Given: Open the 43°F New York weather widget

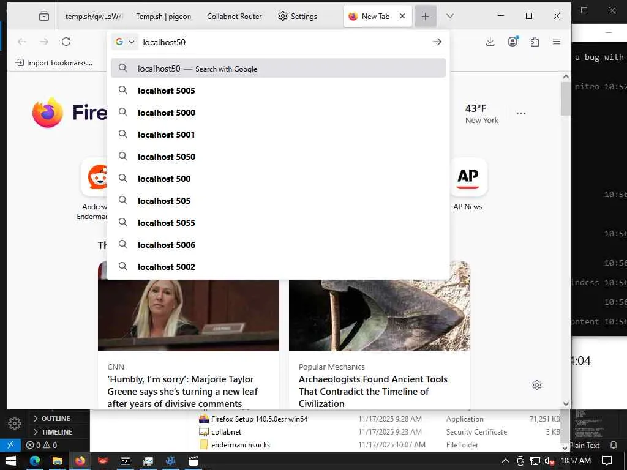Looking at the screenshot, I should coord(481,114).
